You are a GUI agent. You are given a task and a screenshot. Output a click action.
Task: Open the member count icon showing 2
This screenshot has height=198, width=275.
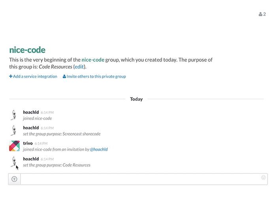click(262, 14)
